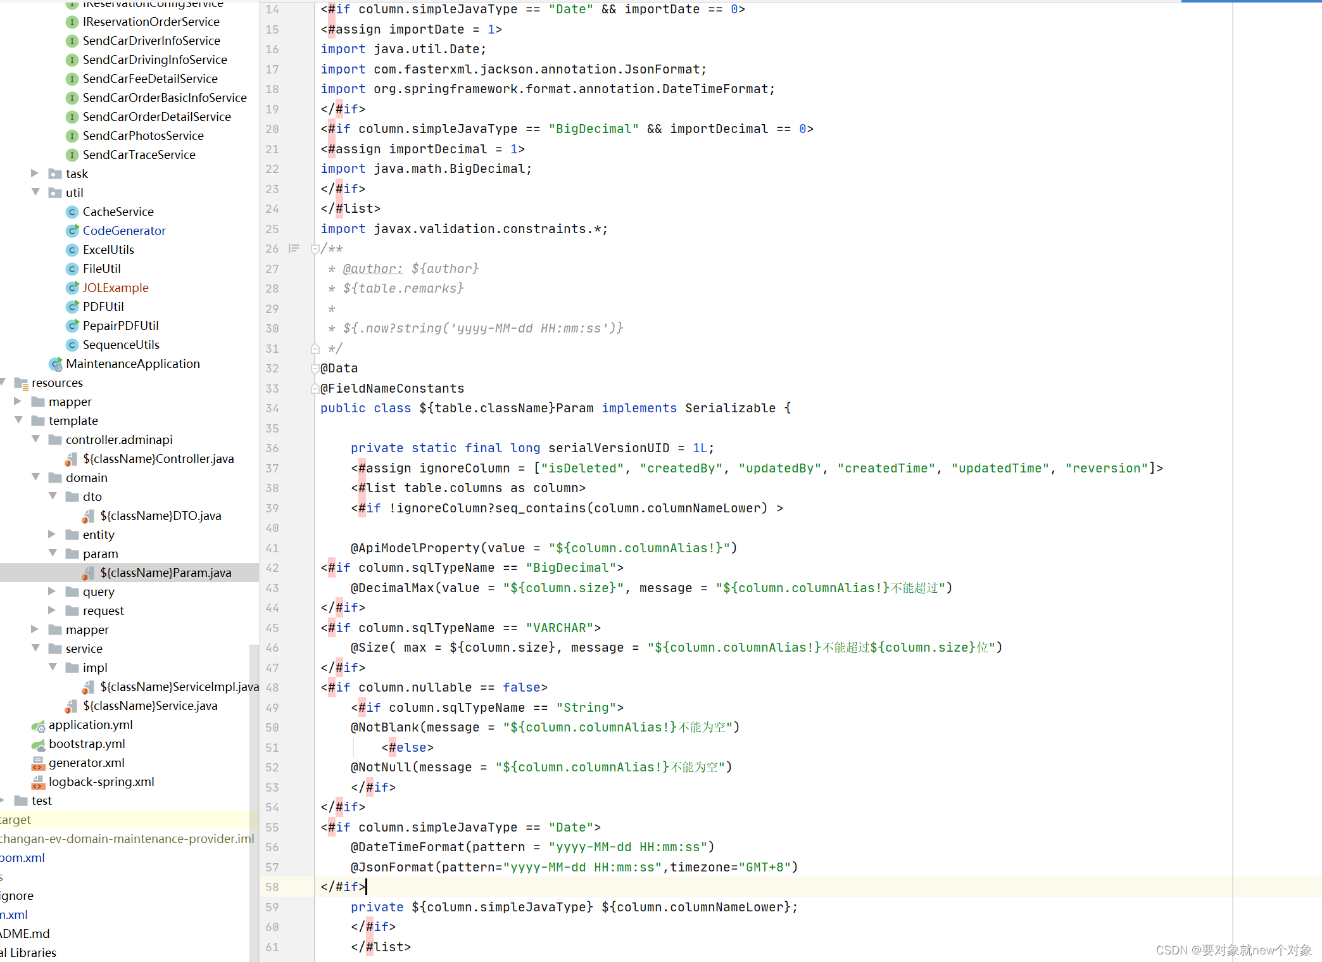The image size is (1322, 962).
Task: Collapse the util folder
Action: pyautogui.click(x=35, y=193)
